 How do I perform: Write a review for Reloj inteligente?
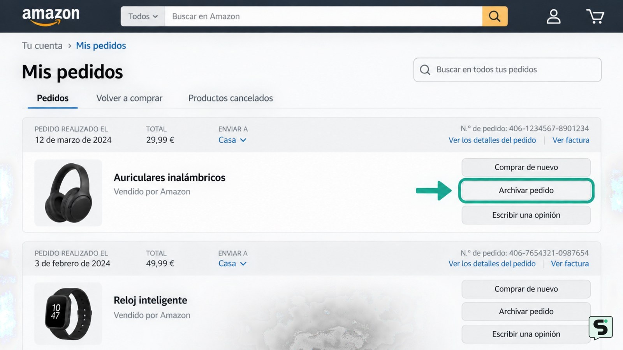[x=526, y=334]
